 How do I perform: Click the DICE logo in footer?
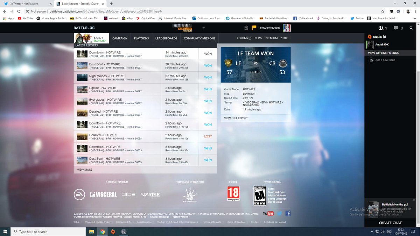coord(129,194)
